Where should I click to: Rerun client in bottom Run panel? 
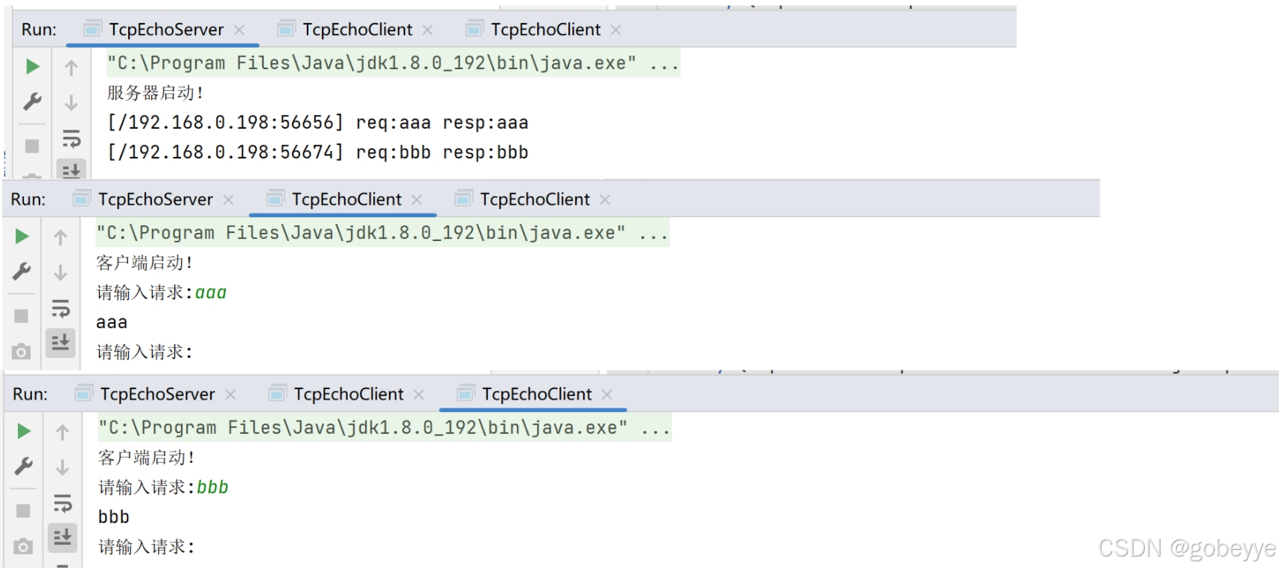click(x=24, y=431)
